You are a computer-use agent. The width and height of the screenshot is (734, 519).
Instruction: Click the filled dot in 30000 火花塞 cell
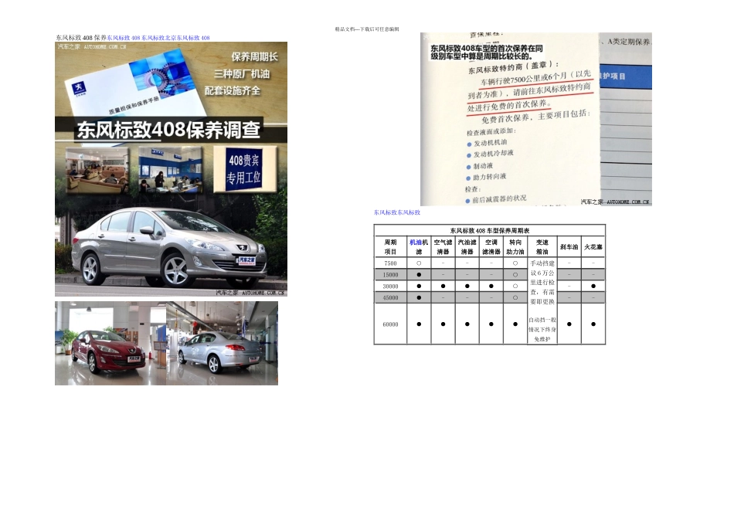(593, 286)
